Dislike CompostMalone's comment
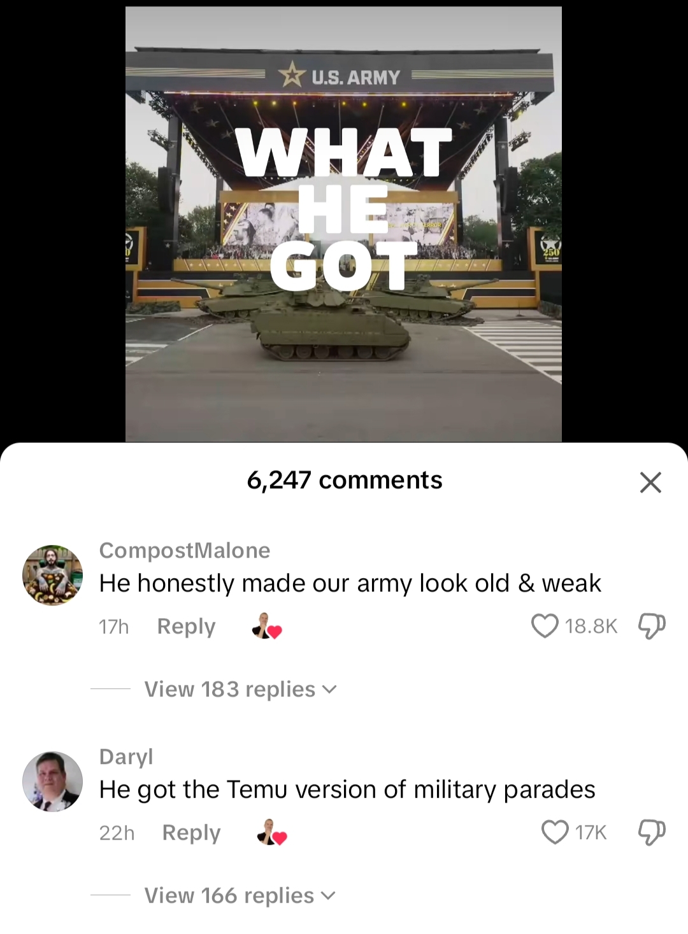The width and height of the screenshot is (688, 934). pyautogui.click(x=652, y=626)
